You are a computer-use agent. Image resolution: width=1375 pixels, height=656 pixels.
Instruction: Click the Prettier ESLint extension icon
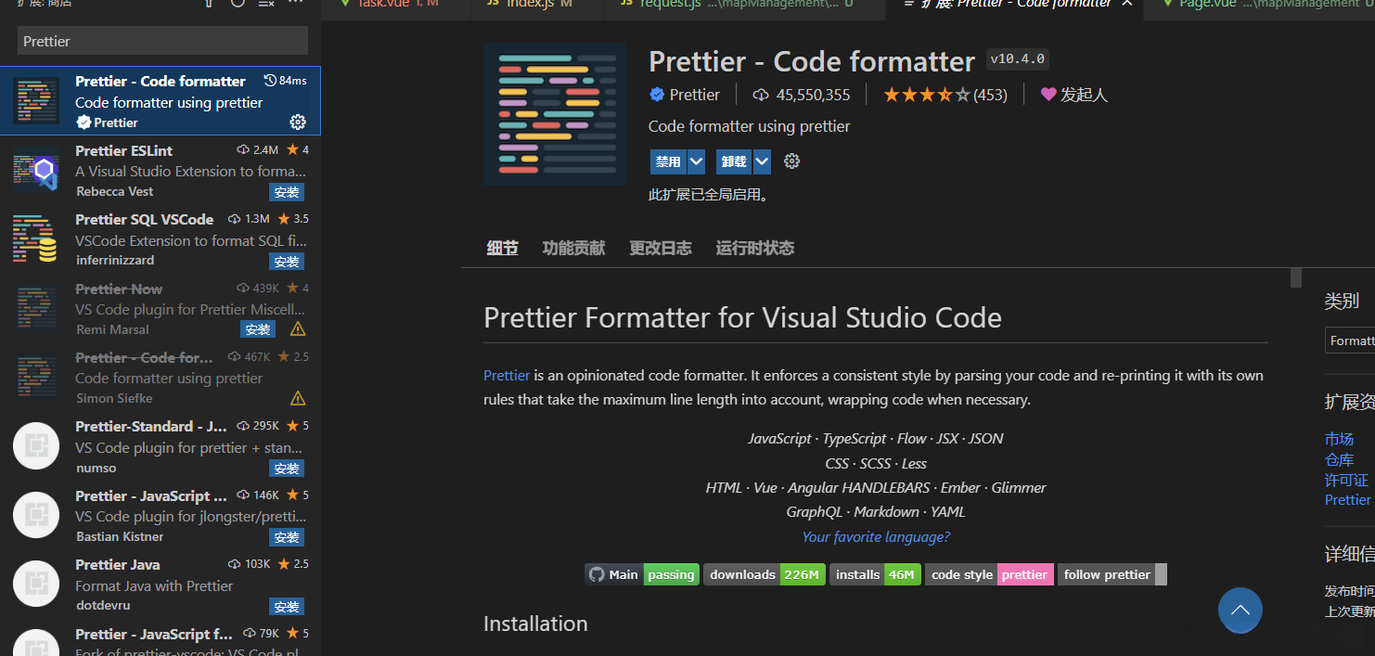point(36,171)
